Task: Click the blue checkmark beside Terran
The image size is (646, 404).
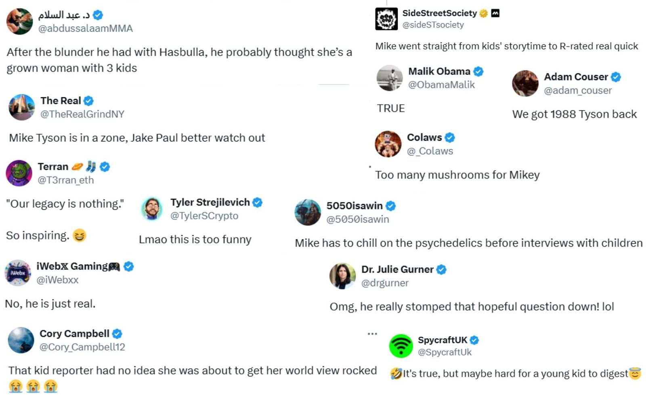Action: [x=105, y=167]
